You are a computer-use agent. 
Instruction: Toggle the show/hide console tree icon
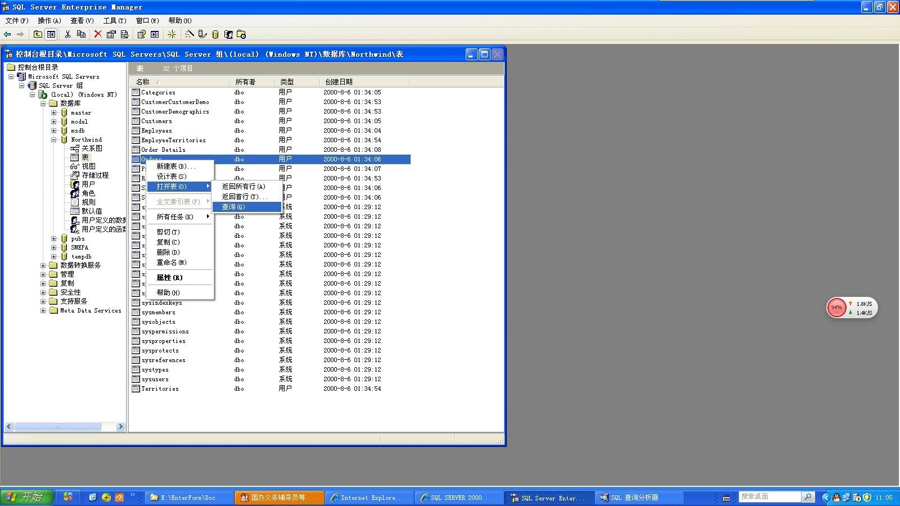51,34
